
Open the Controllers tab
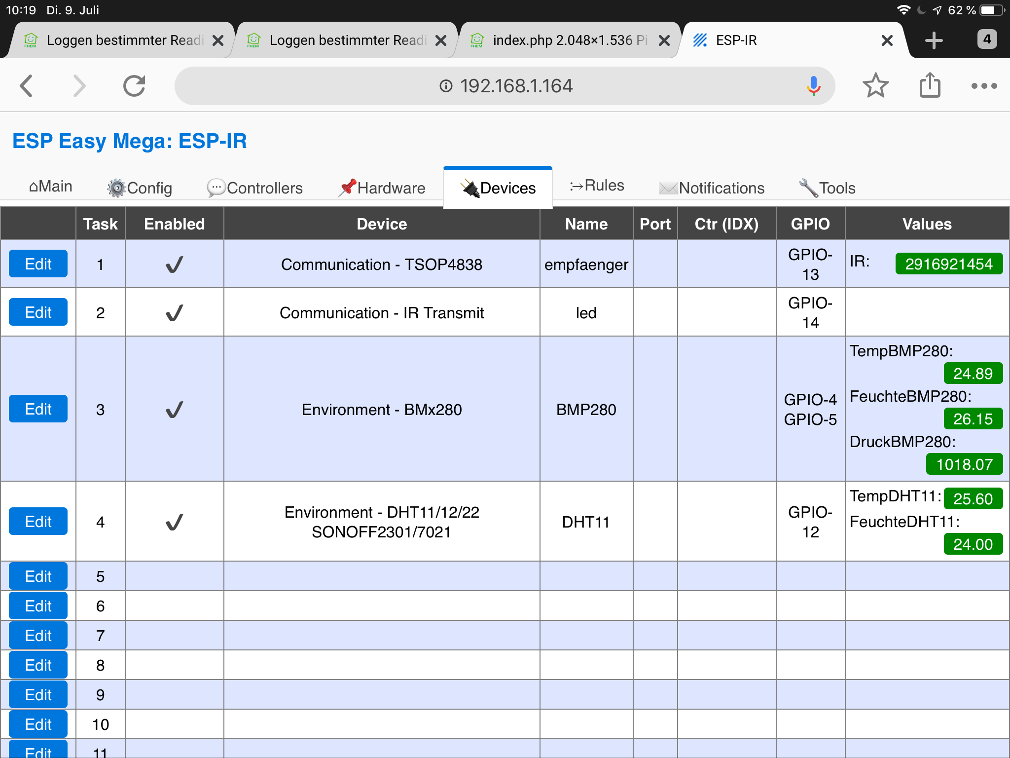click(254, 188)
